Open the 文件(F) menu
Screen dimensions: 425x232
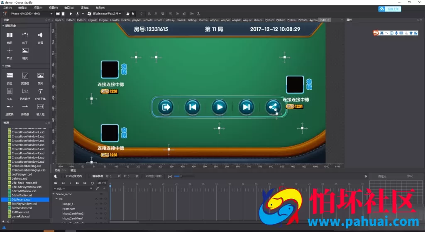pos(7,7)
